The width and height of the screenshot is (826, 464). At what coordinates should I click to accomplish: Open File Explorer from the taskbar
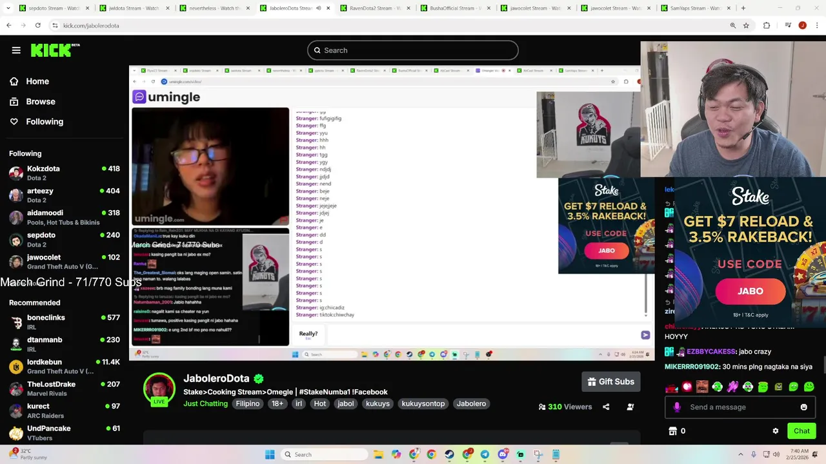tap(378, 454)
